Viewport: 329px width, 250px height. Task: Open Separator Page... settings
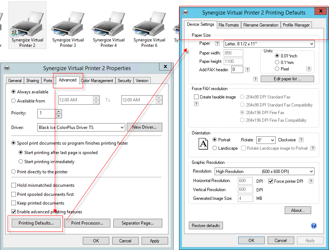[138, 223]
